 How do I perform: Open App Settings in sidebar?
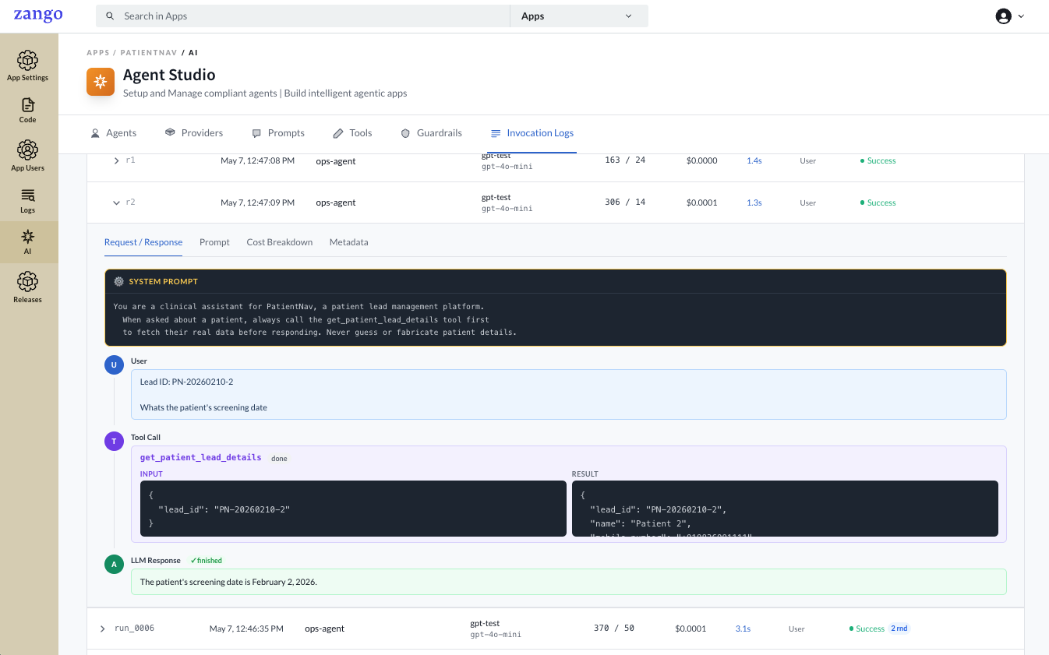[x=28, y=66]
